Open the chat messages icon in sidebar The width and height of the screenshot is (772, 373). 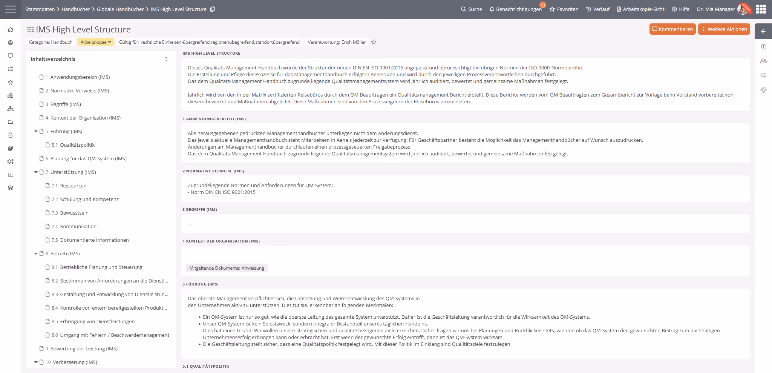[10, 55]
